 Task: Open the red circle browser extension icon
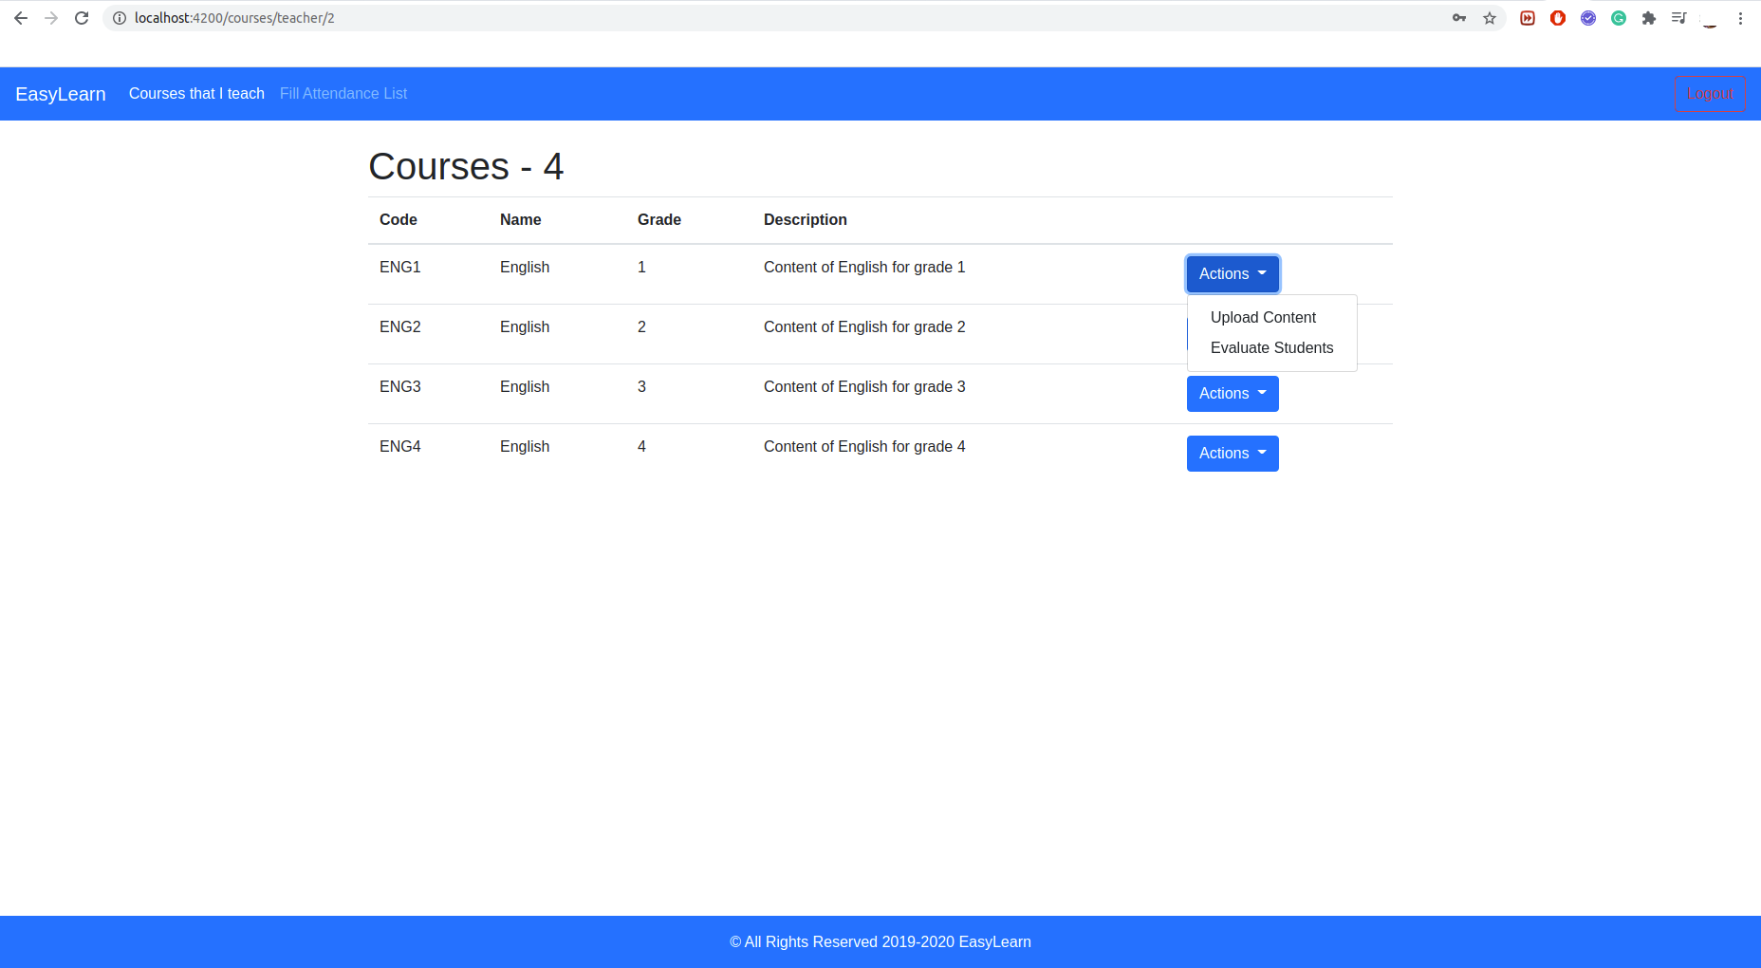click(x=1558, y=18)
